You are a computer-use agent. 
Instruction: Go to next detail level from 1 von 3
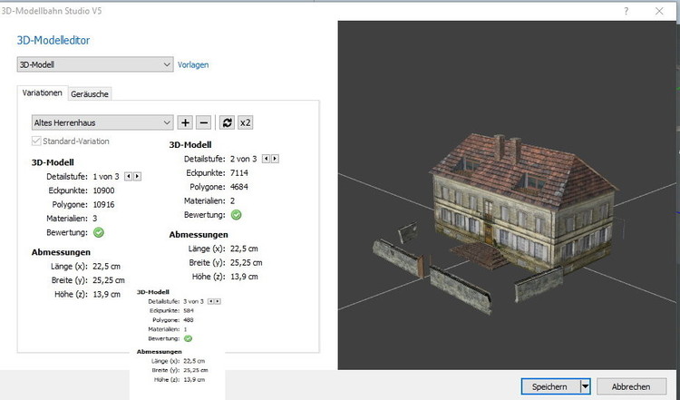[x=137, y=177]
